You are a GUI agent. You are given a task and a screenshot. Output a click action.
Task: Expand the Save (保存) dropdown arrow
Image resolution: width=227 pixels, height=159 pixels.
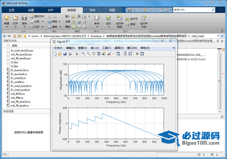click(24, 27)
